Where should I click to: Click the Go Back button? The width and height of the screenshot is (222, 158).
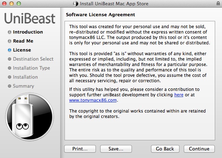click(x=165, y=149)
